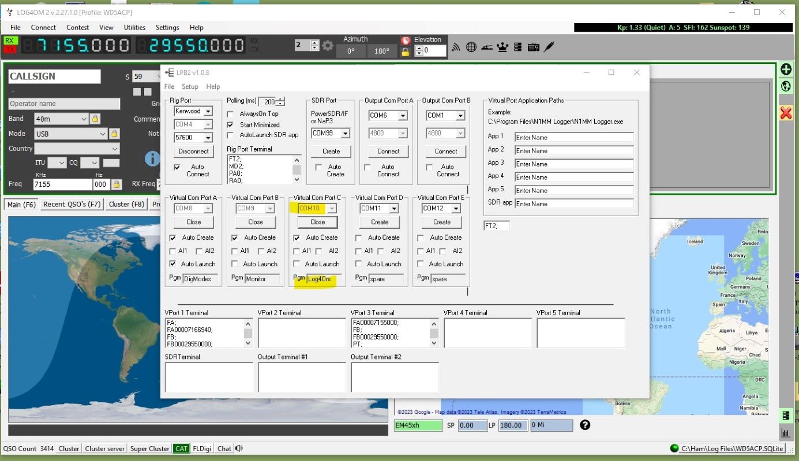
Task: Enable AI1 for Virtual Com Port C
Action: point(297,251)
